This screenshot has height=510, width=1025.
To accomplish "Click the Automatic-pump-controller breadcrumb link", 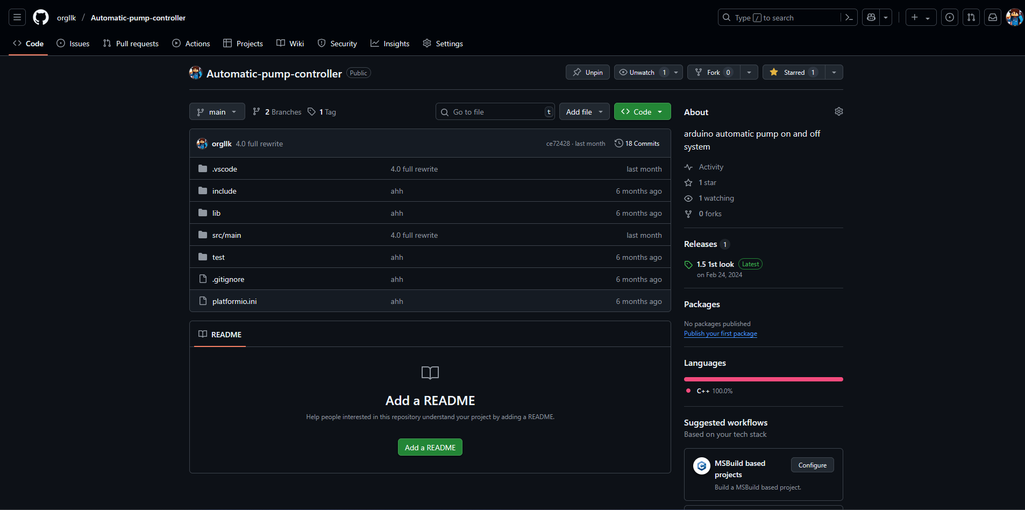I will tap(138, 18).
